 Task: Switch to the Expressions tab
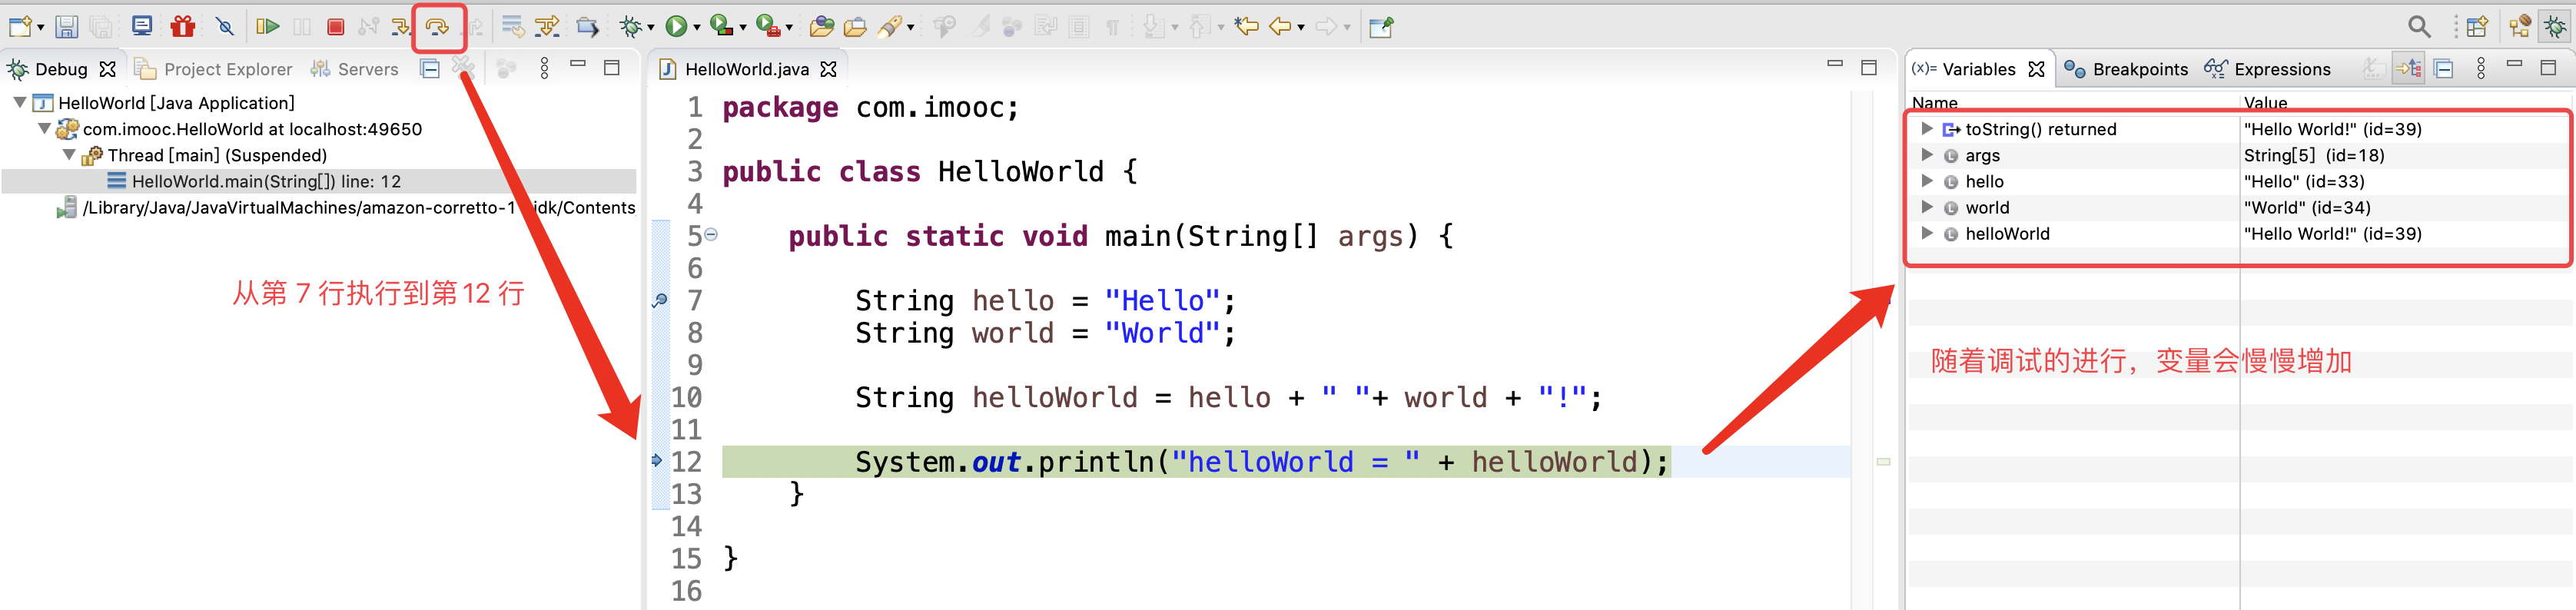click(2268, 69)
